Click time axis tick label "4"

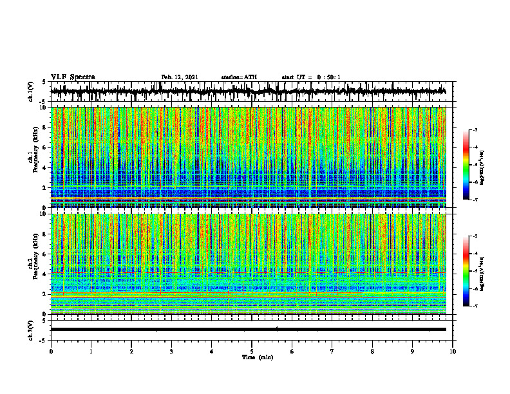pos(212,352)
